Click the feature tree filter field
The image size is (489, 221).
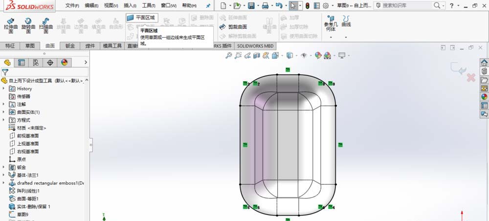pos(44,72)
